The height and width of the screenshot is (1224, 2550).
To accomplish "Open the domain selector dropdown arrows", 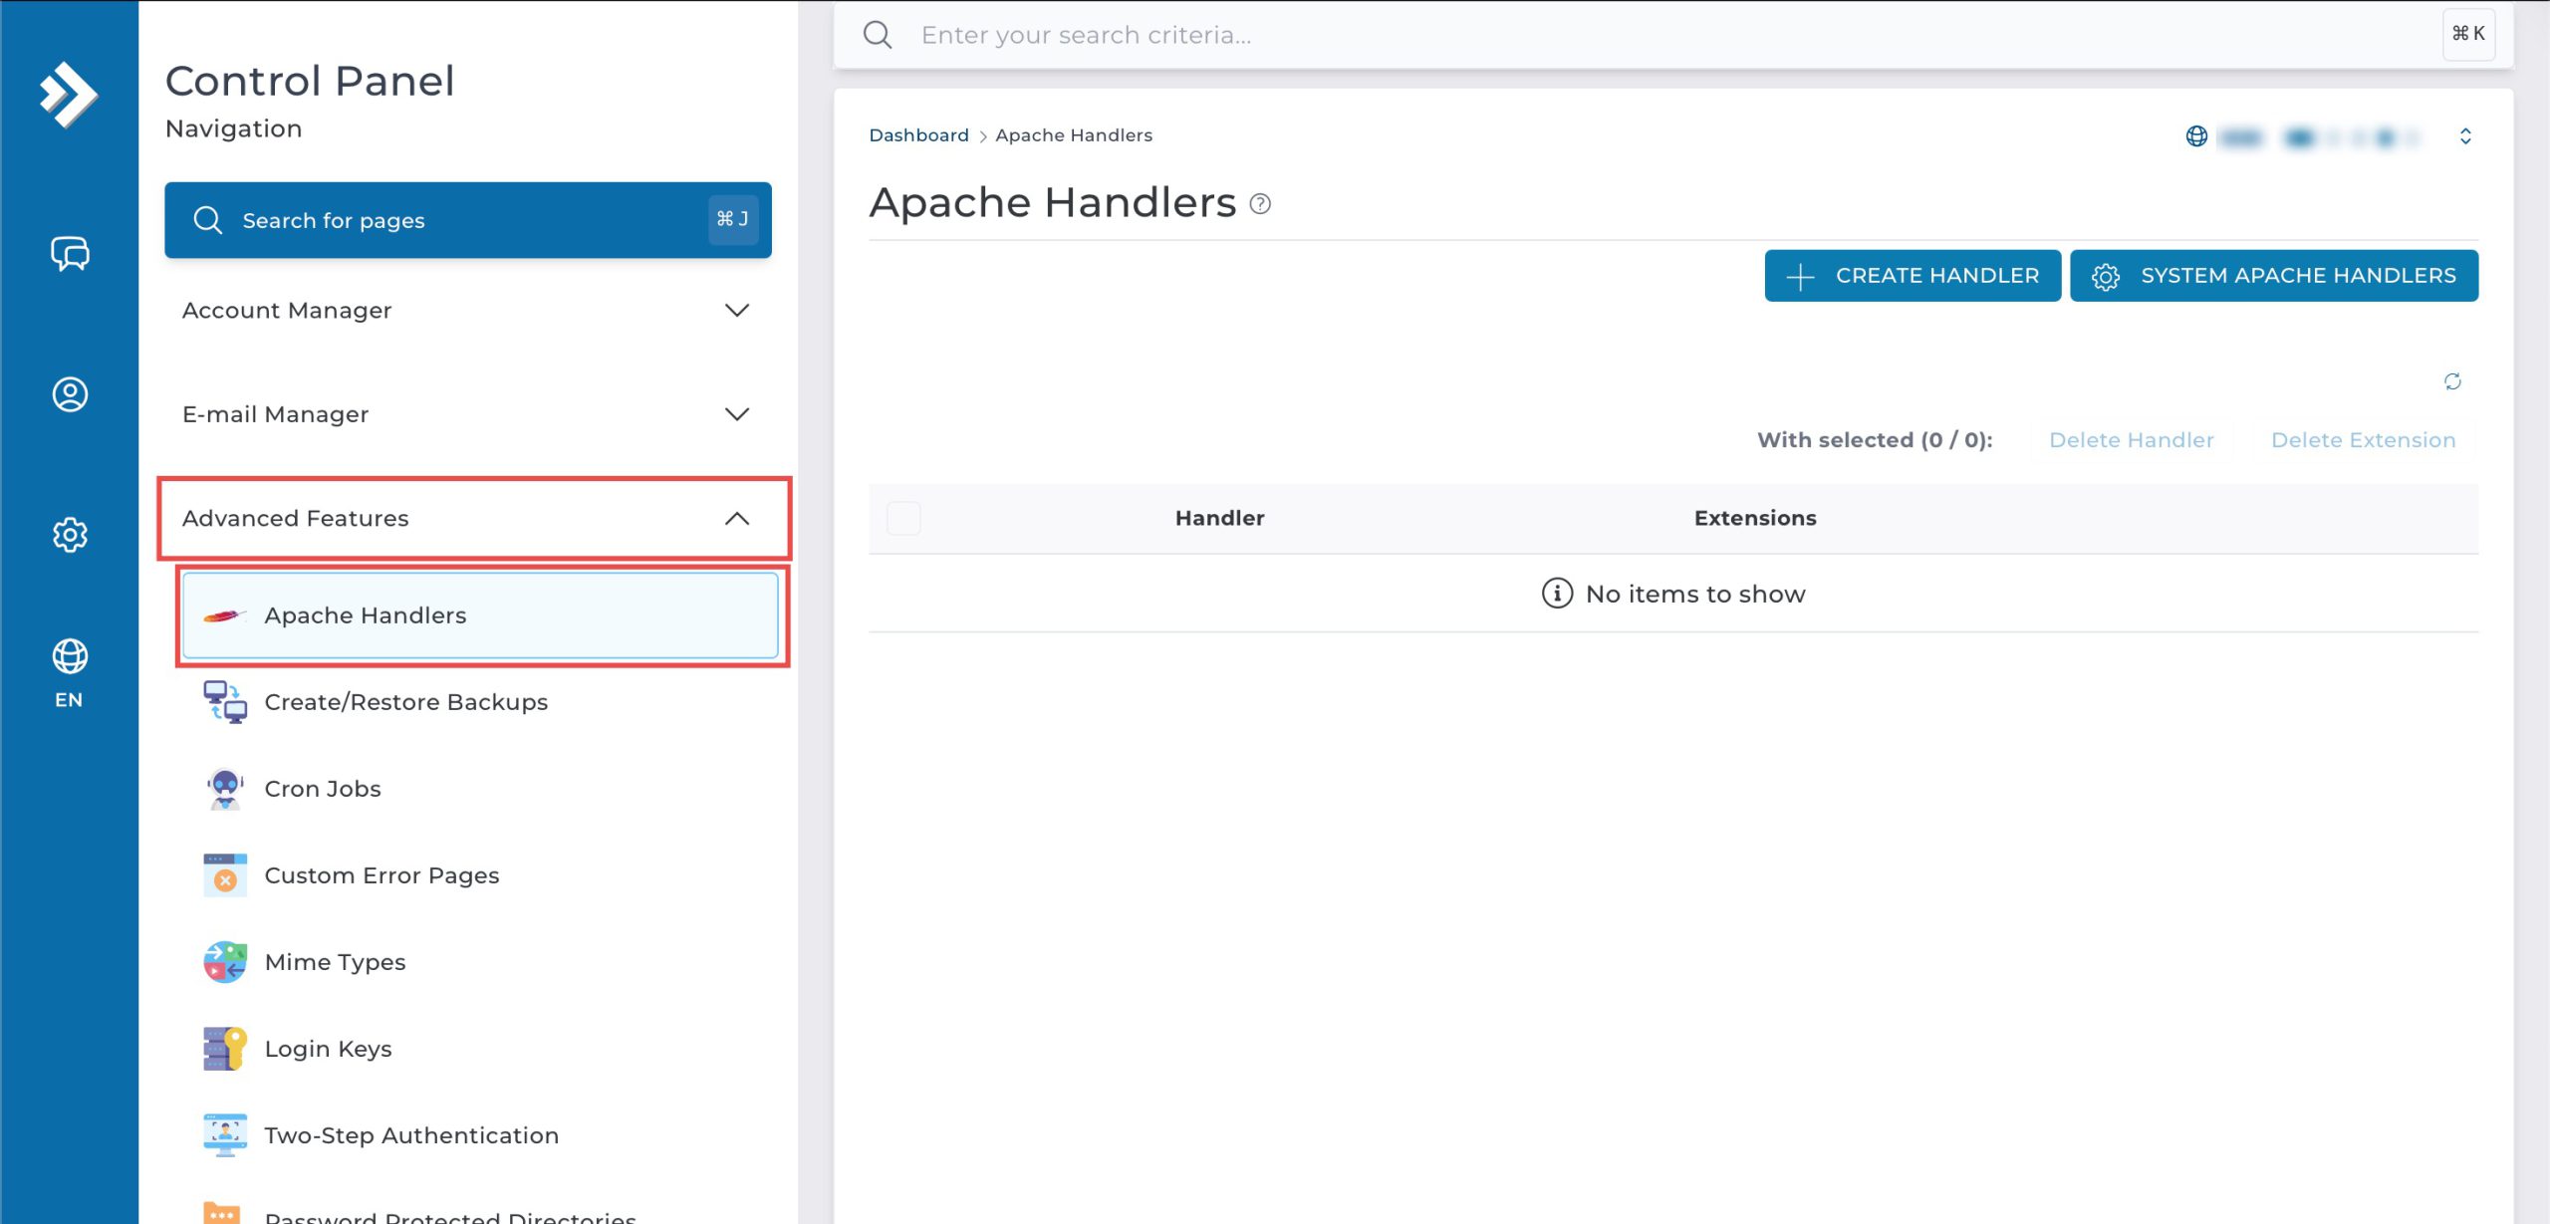I will pyautogui.click(x=2465, y=136).
